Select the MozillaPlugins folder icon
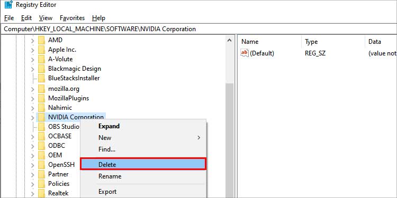397x198 pixels. point(41,99)
